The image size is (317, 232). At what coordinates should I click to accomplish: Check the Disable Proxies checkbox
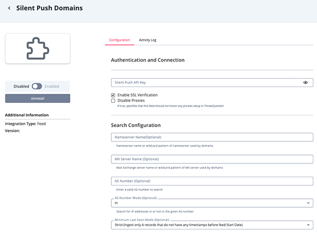pos(113,101)
